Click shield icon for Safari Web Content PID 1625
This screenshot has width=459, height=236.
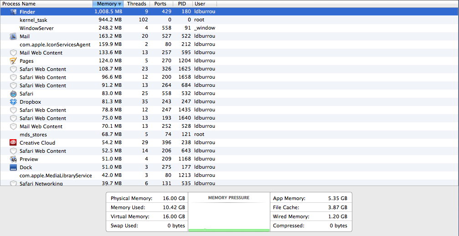pyautogui.click(x=14, y=69)
